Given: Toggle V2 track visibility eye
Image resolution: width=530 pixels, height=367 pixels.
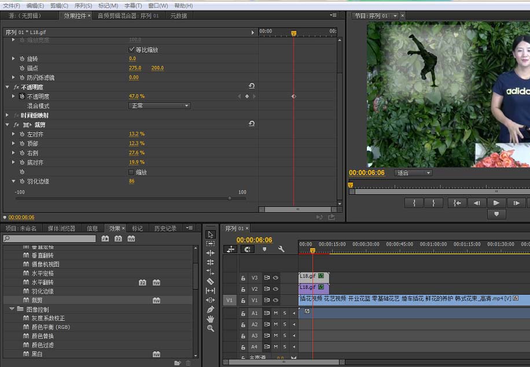Looking at the screenshot, I should pyautogui.click(x=276, y=288).
